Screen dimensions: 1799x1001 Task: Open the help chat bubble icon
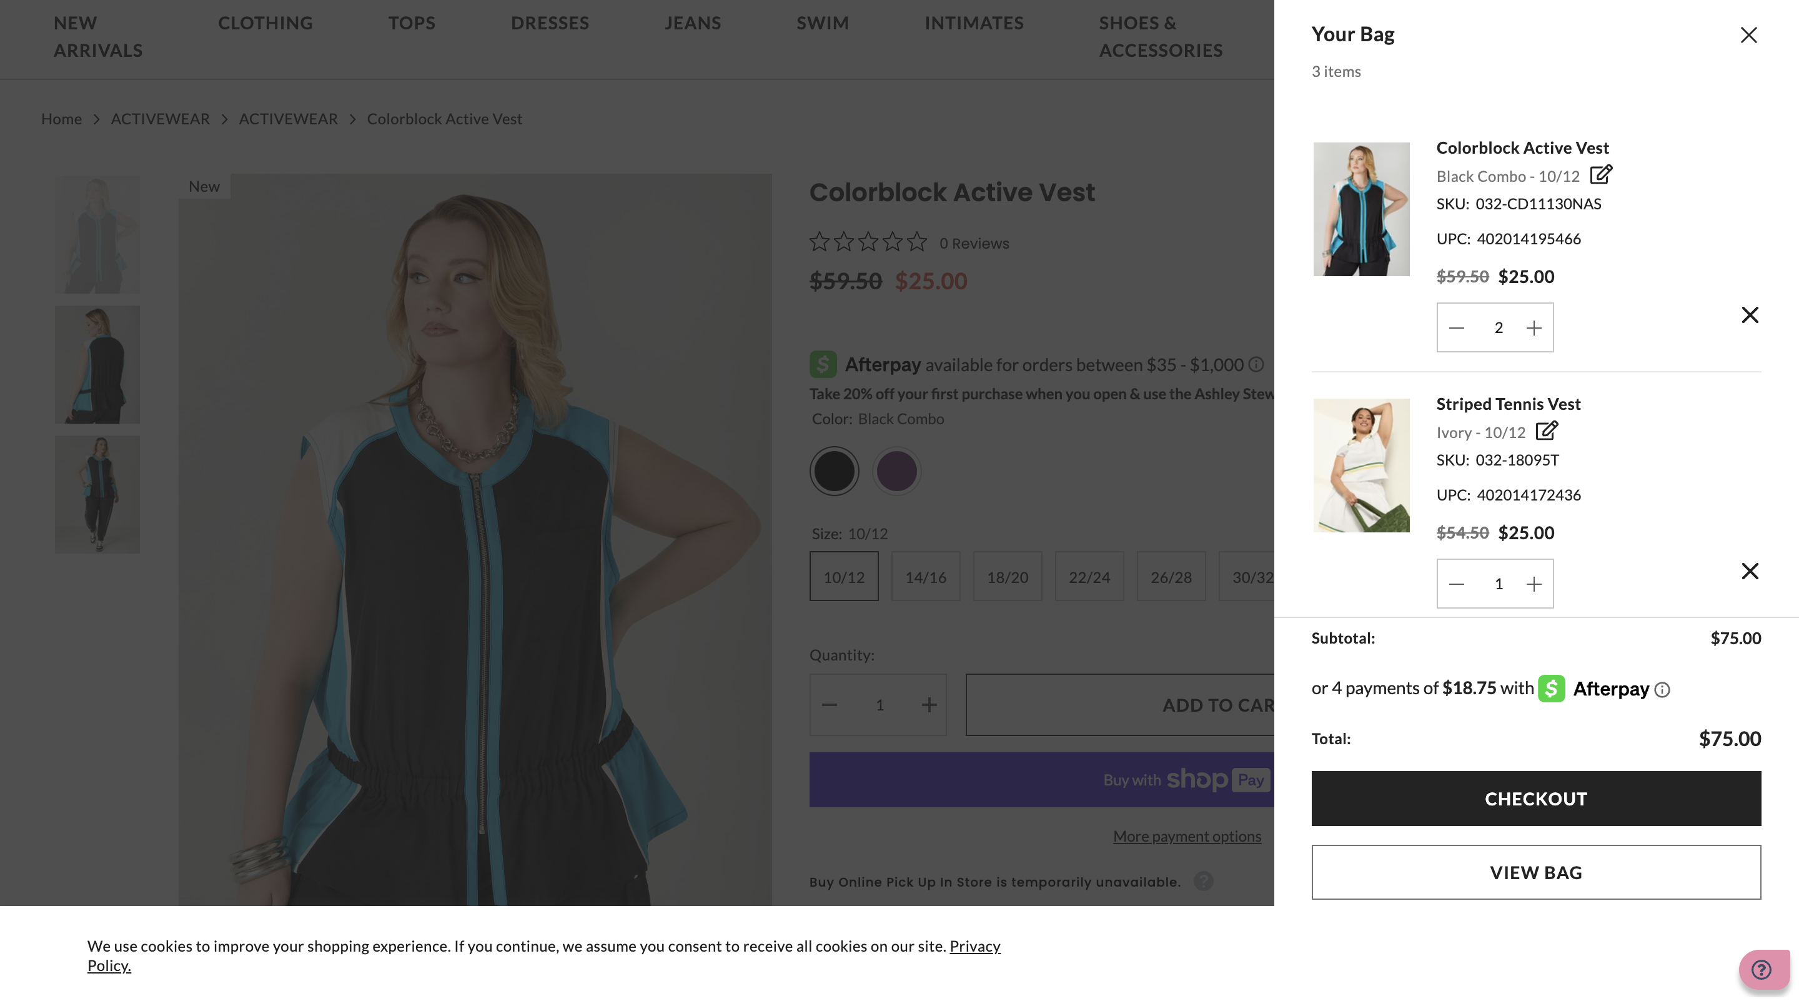(1763, 970)
